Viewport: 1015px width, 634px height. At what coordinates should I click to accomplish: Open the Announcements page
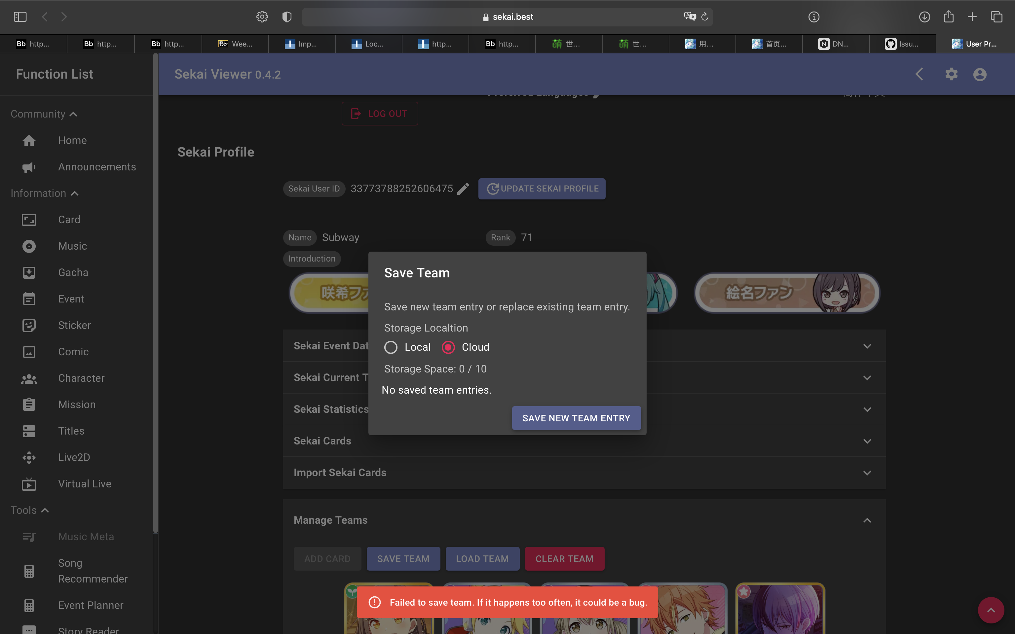coord(97,166)
